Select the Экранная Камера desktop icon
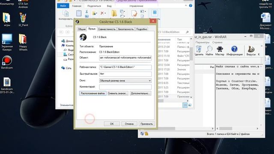Image resolution: width=274 pixels, height=154 pixels. point(7,42)
